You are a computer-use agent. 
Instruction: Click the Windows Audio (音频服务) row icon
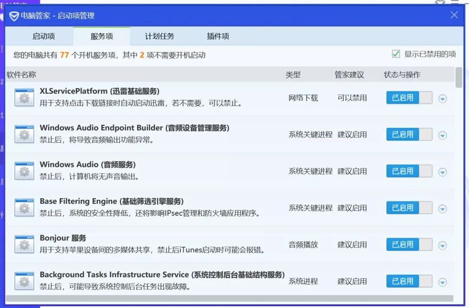24,171
